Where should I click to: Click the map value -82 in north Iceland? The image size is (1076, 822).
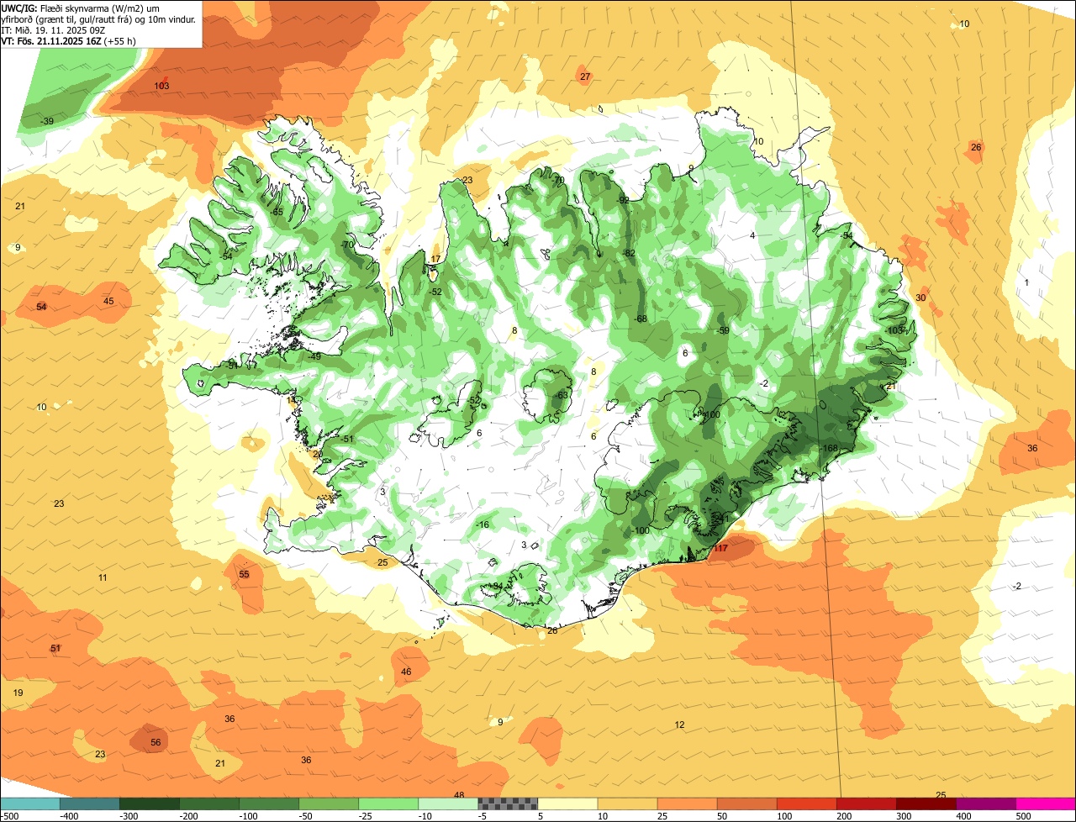tap(628, 253)
